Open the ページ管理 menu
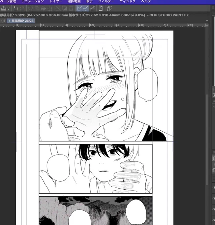 click(8, 1)
